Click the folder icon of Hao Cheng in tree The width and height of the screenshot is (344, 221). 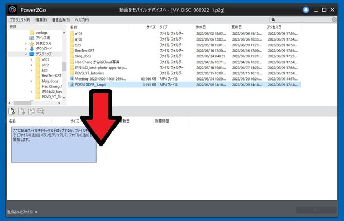pos(37,86)
